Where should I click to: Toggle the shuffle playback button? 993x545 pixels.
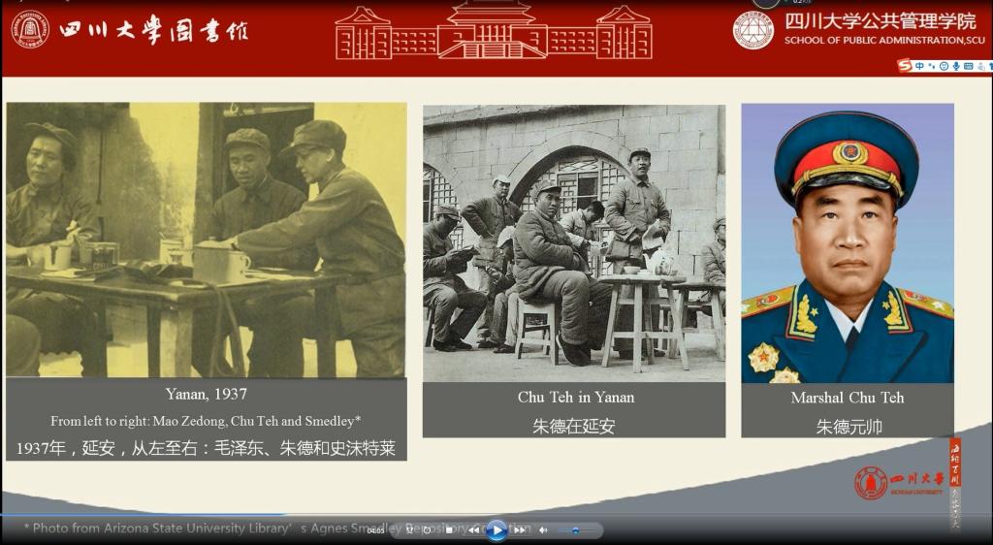[x=410, y=530]
